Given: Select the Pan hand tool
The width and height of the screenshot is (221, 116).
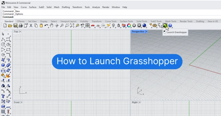Looking at the screenshot, I should pos(52,26).
